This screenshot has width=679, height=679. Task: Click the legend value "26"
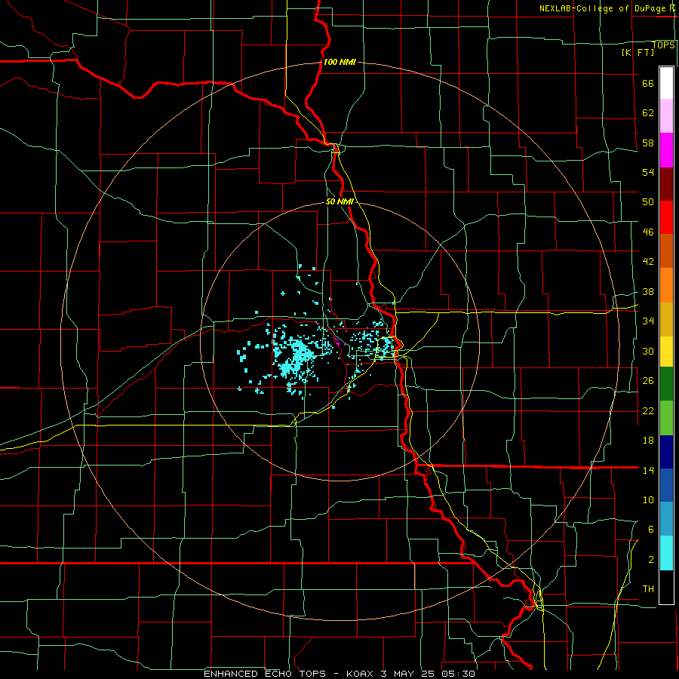(648, 381)
